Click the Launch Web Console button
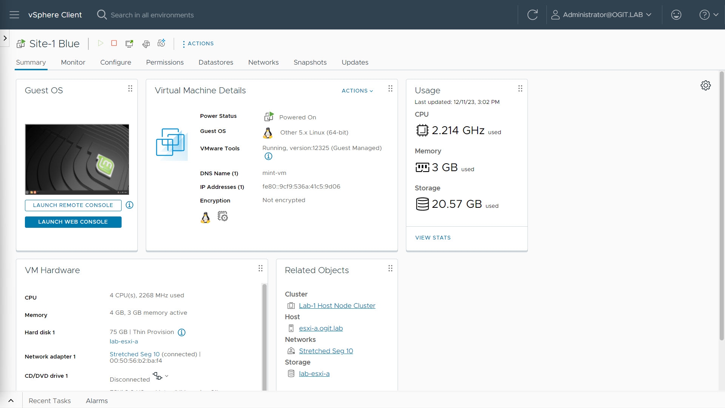Viewport: 725px width, 408px height. point(73,222)
